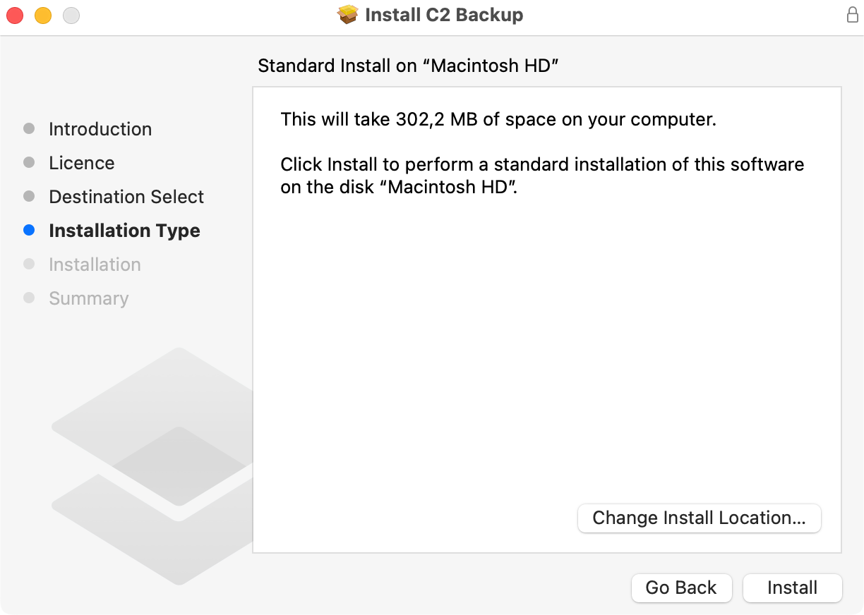Click the Installation step label
The width and height of the screenshot is (864, 615).
click(x=95, y=264)
